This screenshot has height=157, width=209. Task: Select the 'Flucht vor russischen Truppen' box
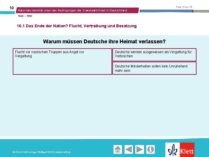62,61
